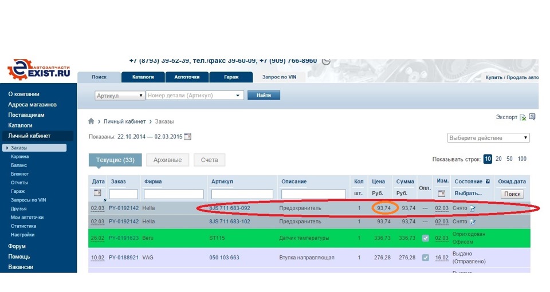Toggle paid checkbox for ST115 row
Image resolution: width=550 pixels, height=292 pixels.
click(x=425, y=238)
